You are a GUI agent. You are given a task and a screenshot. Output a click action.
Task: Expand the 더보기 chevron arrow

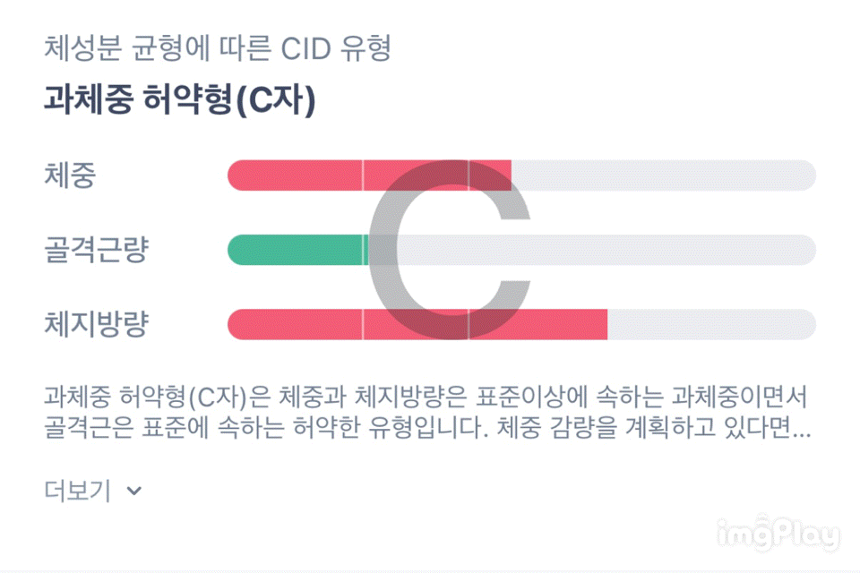click(x=134, y=491)
